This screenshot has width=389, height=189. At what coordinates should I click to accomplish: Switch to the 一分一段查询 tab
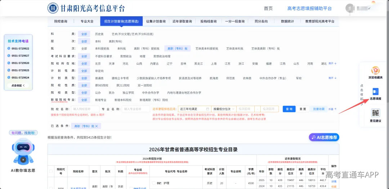pos(235,21)
